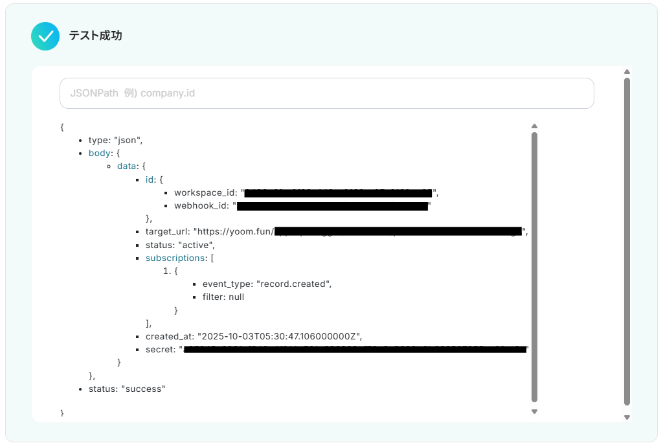Click the outer panel scrollbar down arrow

coord(627,417)
